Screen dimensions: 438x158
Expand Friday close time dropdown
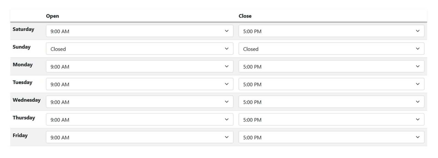click(331, 137)
